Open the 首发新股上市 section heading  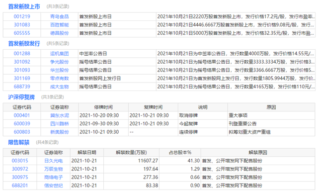click(x=24, y=6)
